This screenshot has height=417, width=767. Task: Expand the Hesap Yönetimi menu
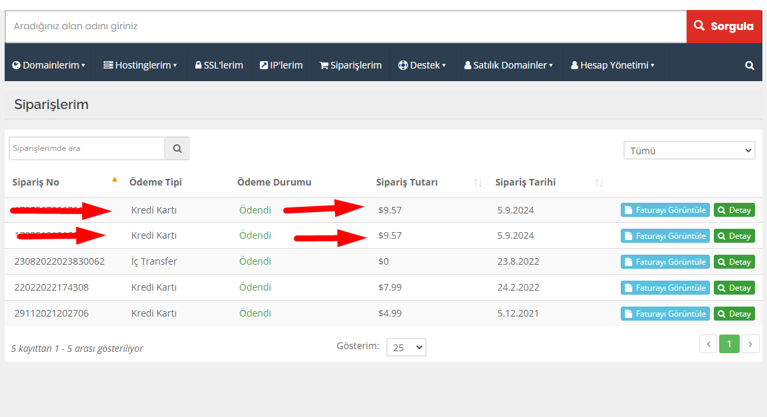[613, 65]
